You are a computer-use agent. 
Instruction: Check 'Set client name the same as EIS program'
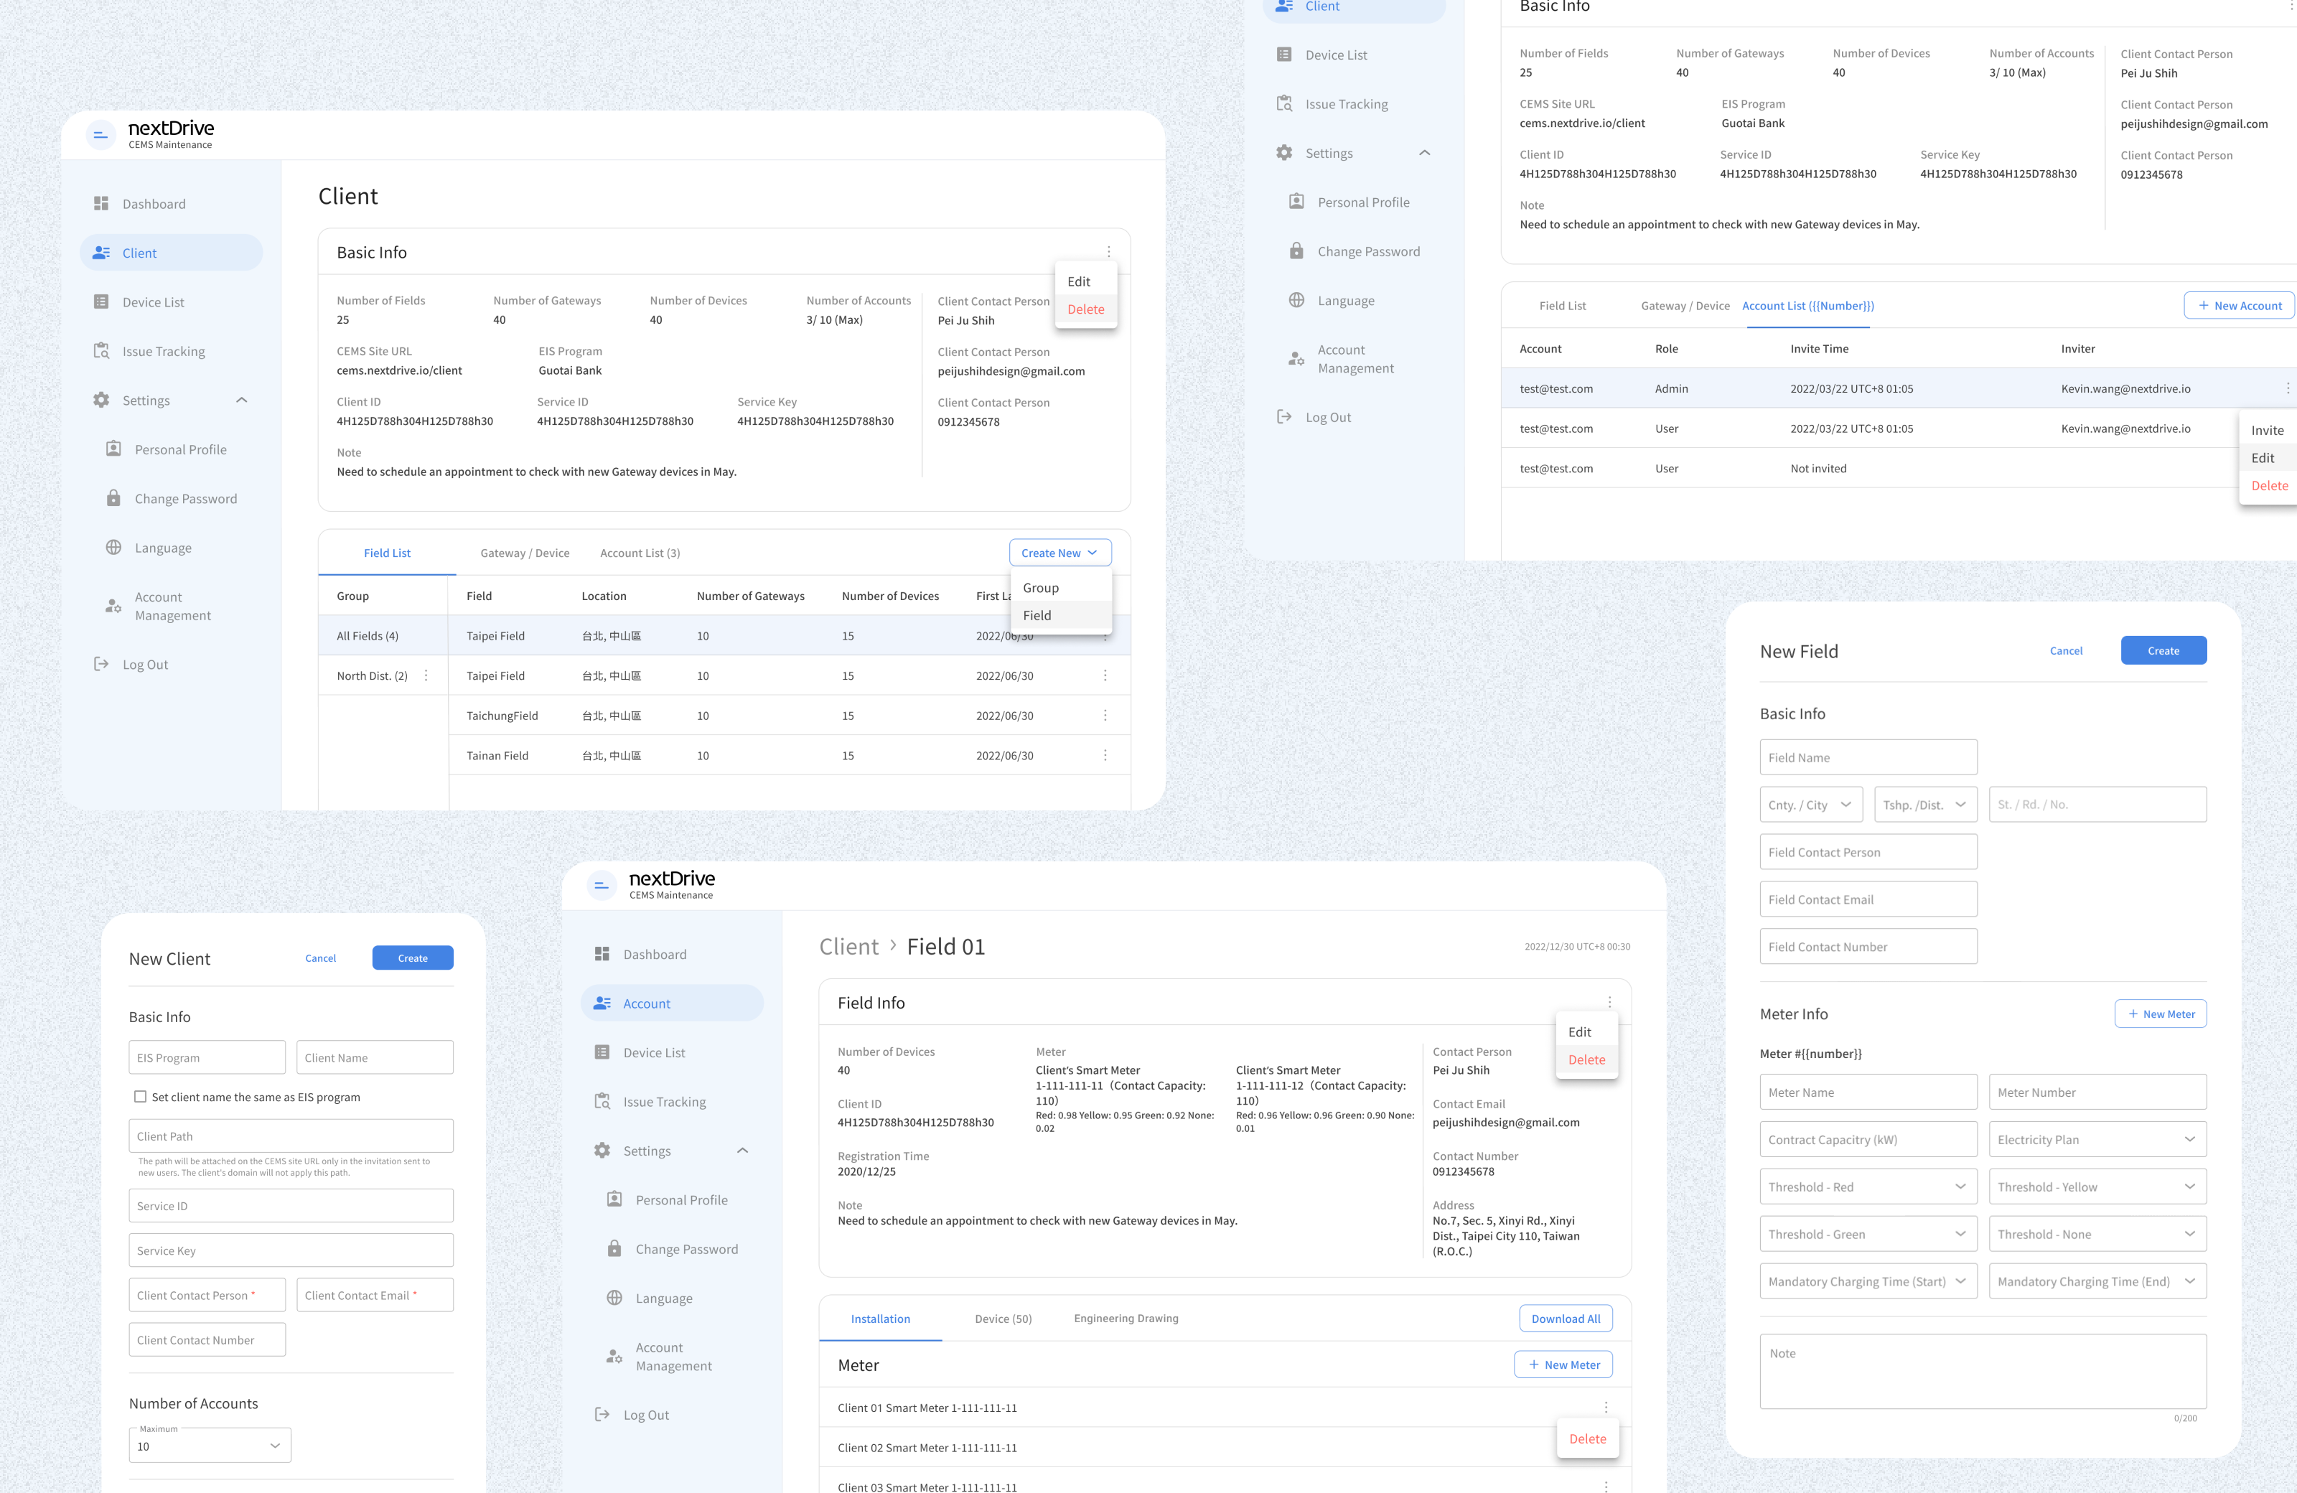click(x=141, y=1096)
